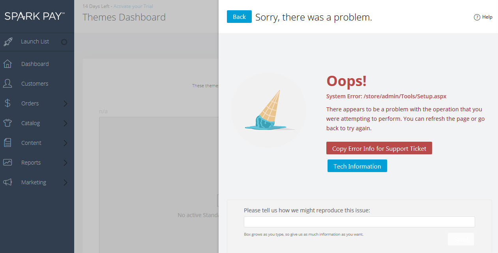Click the rocket icon for Launch List
The image size is (498, 253).
[x=7, y=41]
